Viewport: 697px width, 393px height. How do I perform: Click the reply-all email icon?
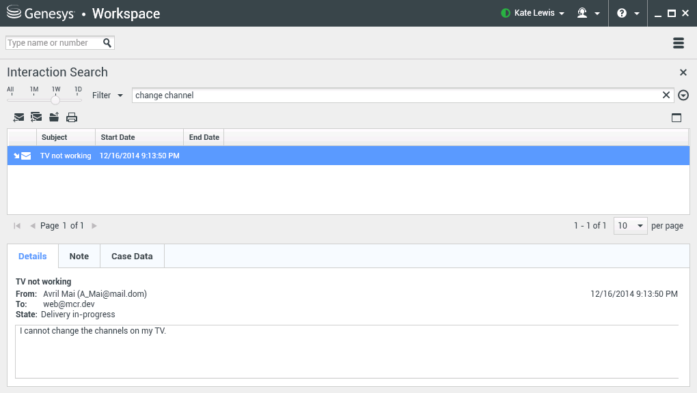(x=36, y=117)
